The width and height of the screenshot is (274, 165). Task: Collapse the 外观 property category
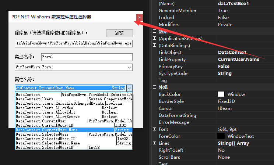coord(154,87)
